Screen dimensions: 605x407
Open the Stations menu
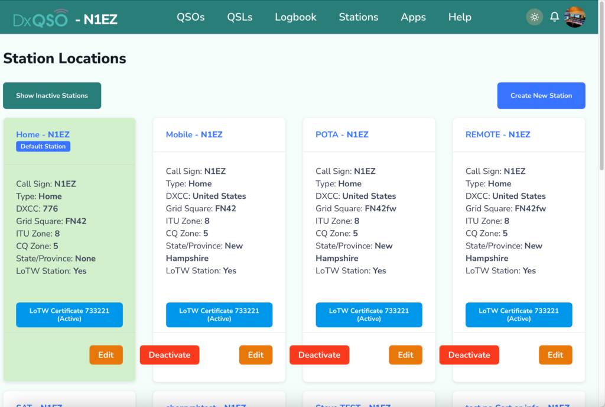pyautogui.click(x=359, y=17)
